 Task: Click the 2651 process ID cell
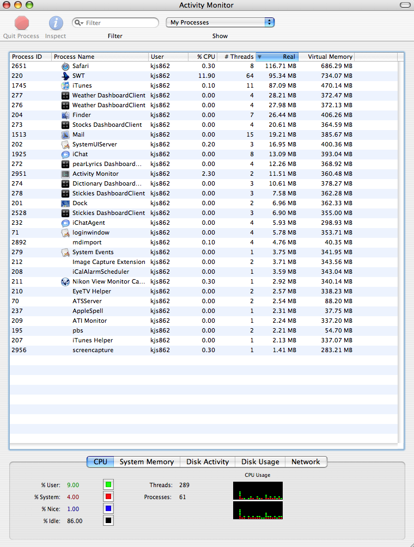click(x=19, y=66)
